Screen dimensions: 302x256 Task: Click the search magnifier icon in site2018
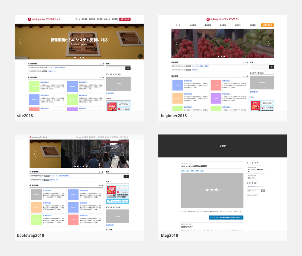click(128, 68)
